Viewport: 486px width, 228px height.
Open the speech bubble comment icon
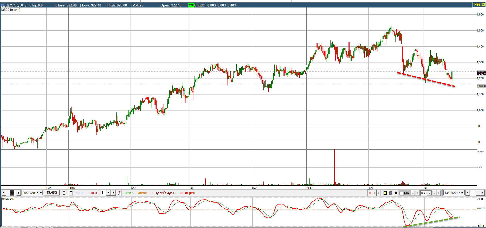point(3,5)
